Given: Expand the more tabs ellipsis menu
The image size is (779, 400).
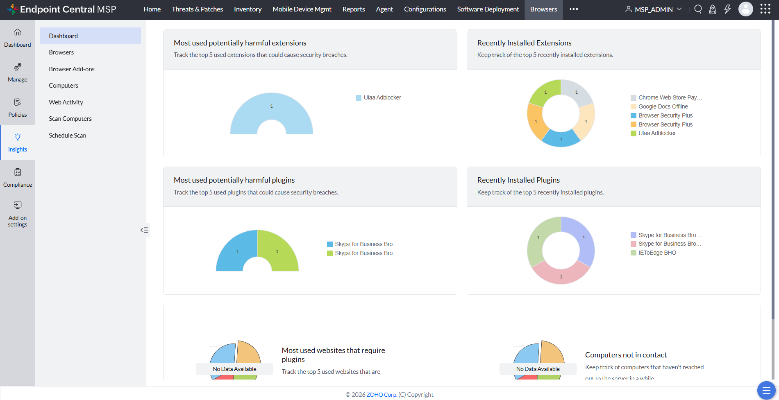Looking at the screenshot, I should click(574, 9).
